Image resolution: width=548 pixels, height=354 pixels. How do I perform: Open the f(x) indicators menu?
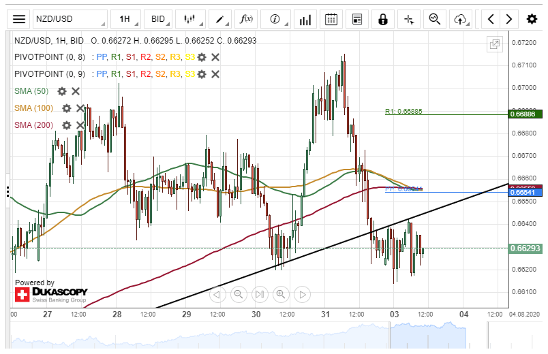click(x=247, y=19)
